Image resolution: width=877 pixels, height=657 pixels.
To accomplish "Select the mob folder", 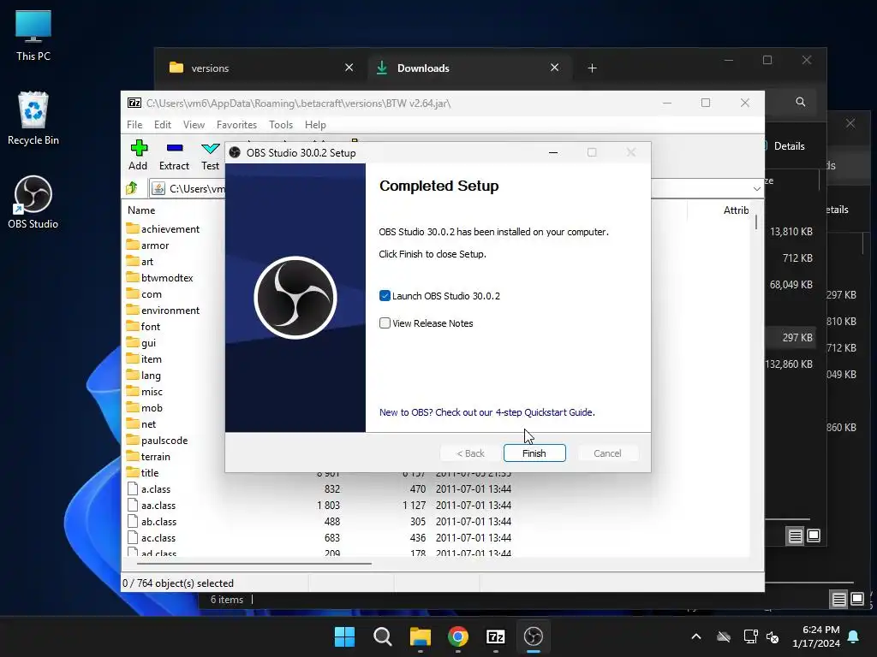I will tap(144, 407).
